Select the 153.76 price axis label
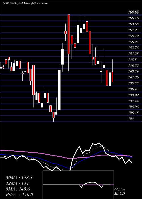The width and height of the screenshot is (142, 199). (133, 48)
